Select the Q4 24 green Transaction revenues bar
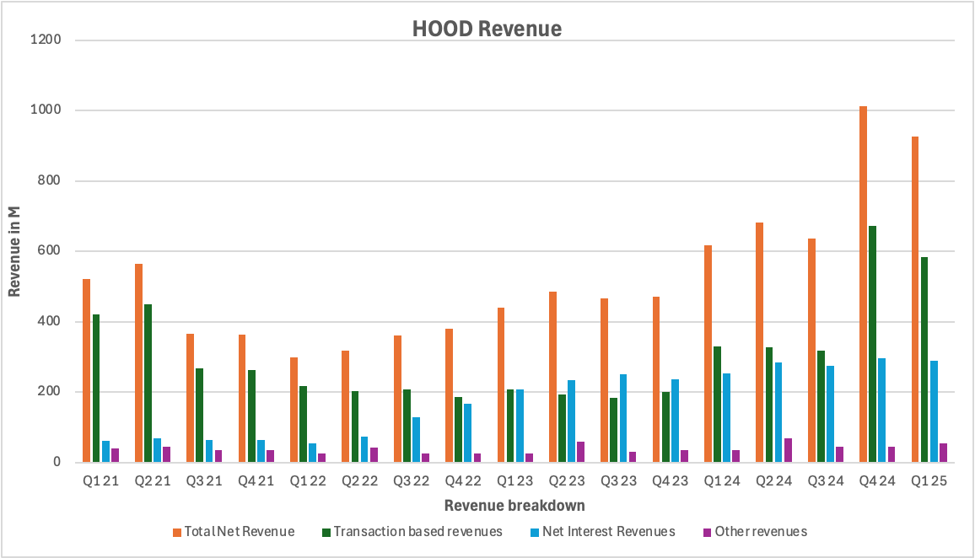The image size is (975, 558). tap(872, 344)
